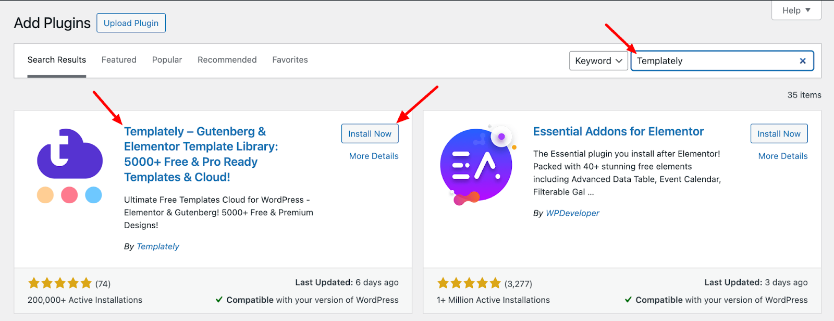Click the 35 items count text

coord(804,95)
